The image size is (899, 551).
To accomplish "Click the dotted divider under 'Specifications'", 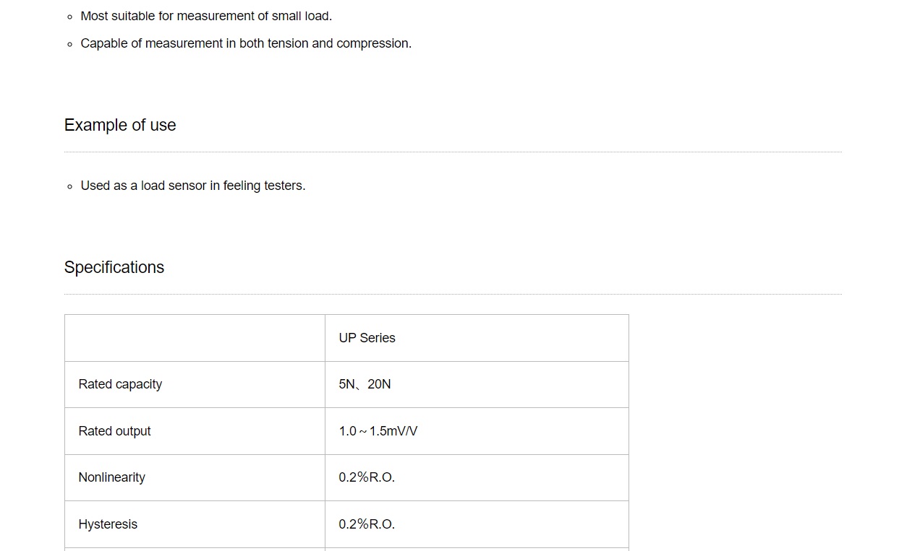I will pyautogui.click(x=453, y=294).
